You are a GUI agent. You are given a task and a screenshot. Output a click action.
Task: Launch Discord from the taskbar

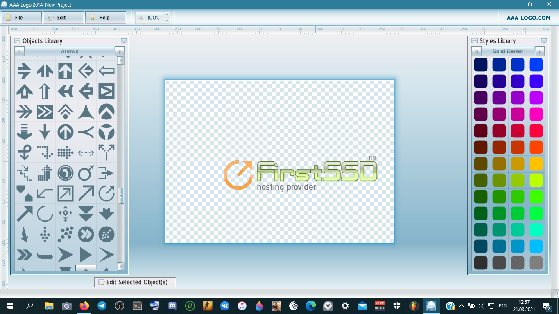172,306
